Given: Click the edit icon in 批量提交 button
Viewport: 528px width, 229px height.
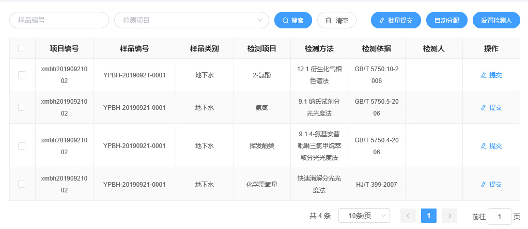Looking at the screenshot, I should [382, 21].
